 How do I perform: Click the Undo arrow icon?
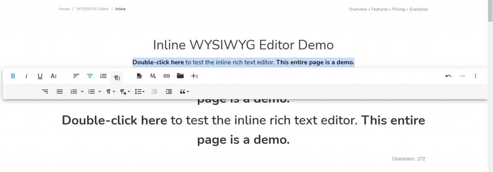tap(448, 76)
